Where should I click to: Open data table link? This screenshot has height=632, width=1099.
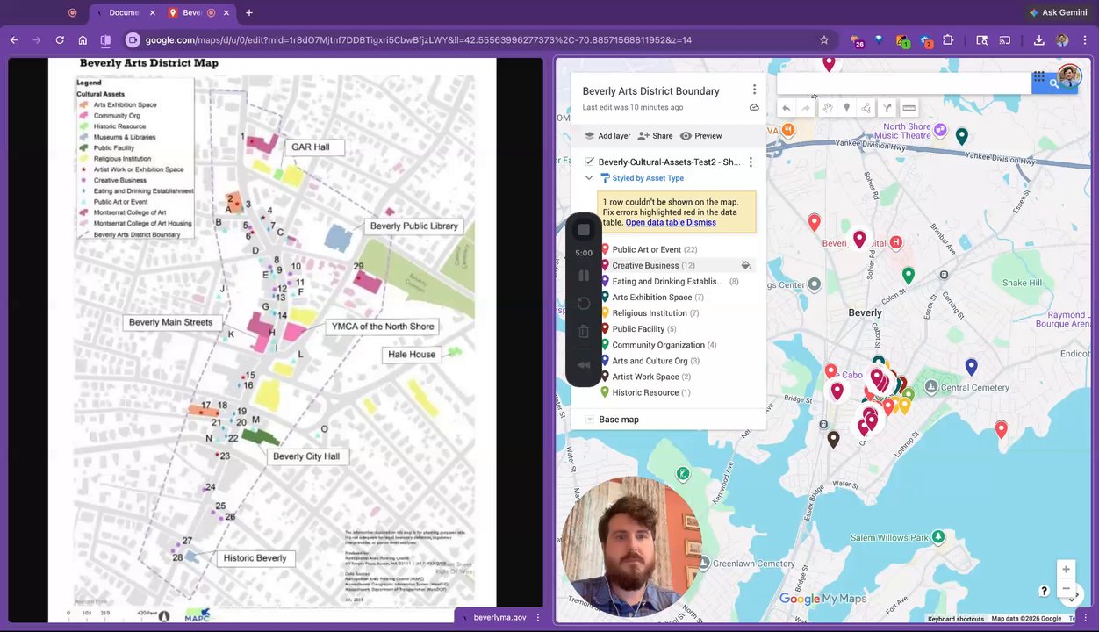coord(655,223)
